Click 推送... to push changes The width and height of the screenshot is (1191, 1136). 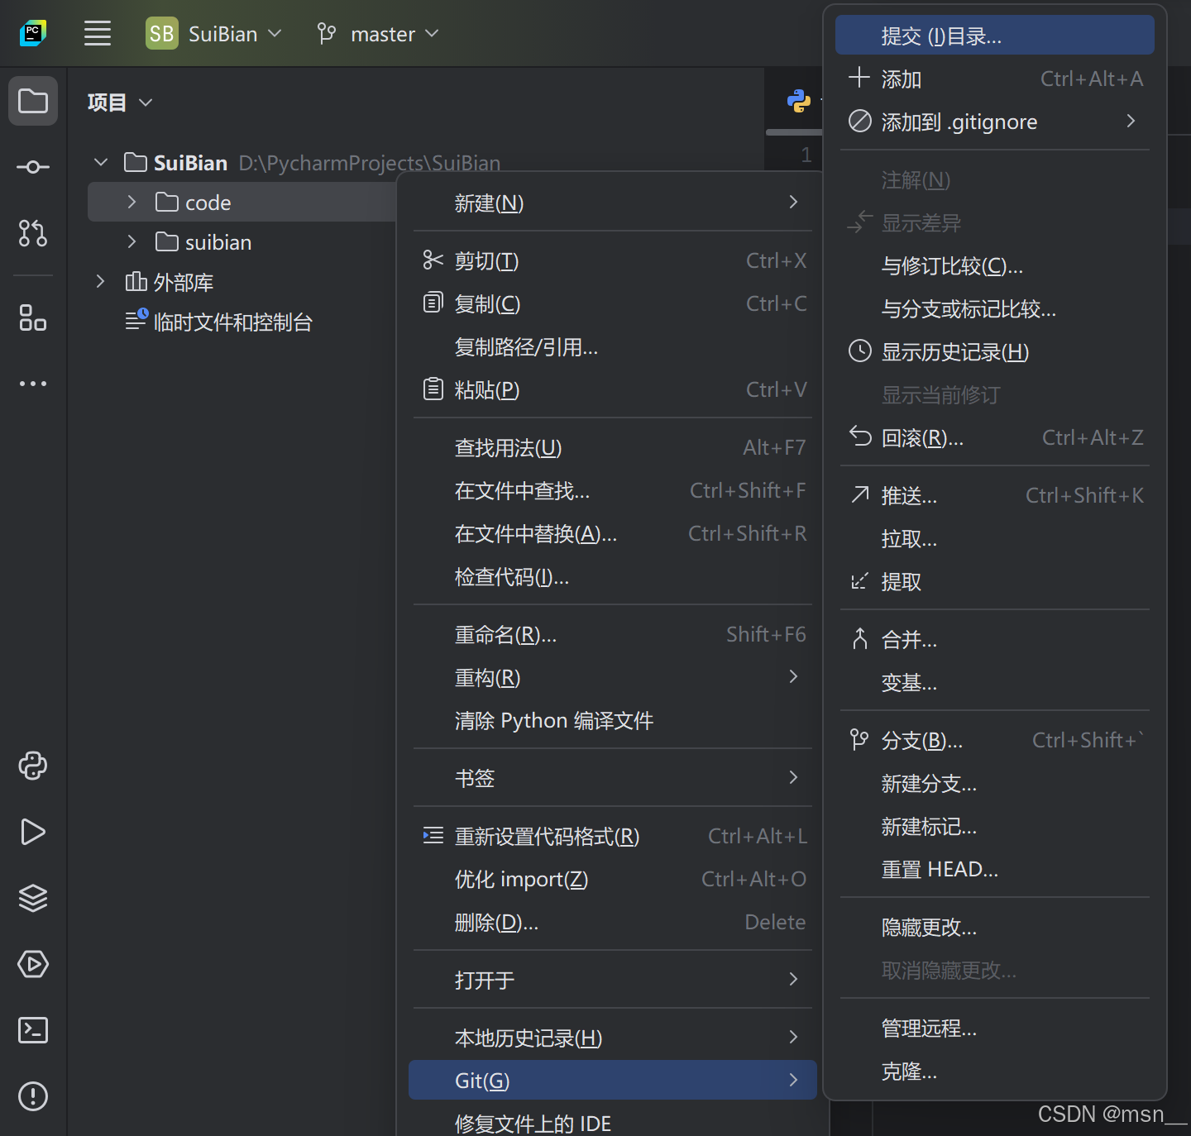click(x=908, y=495)
